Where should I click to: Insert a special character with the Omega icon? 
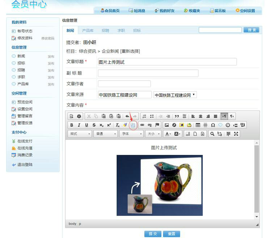point(213,125)
